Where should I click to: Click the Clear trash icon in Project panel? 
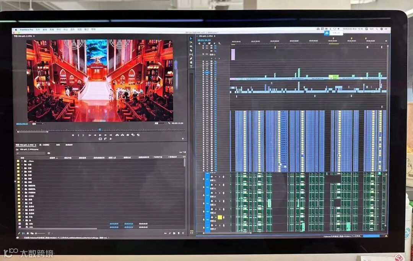[x=183, y=233]
